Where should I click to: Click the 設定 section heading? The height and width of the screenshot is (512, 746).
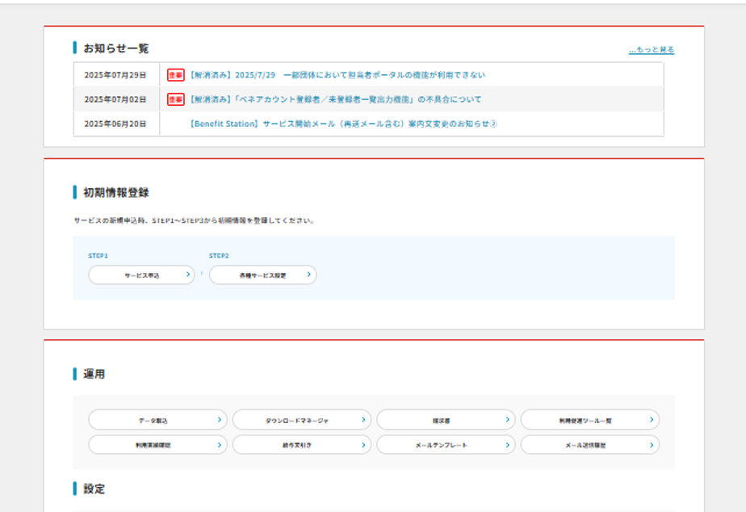pyautogui.click(x=94, y=489)
